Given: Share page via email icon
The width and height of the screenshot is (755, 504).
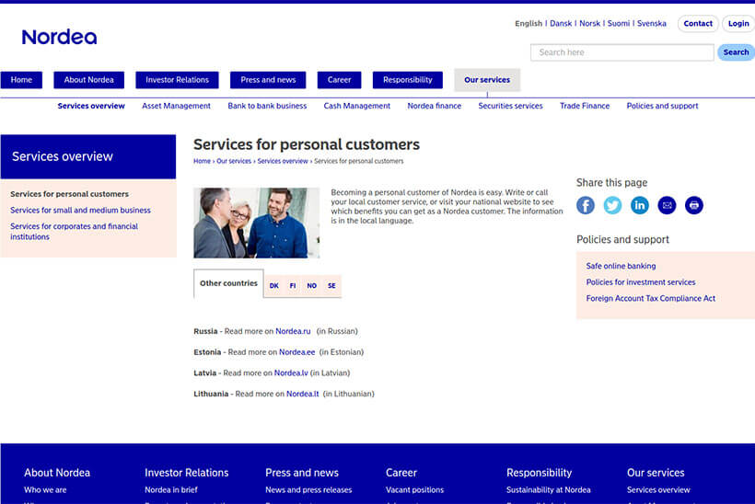Looking at the screenshot, I should coord(667,205).
